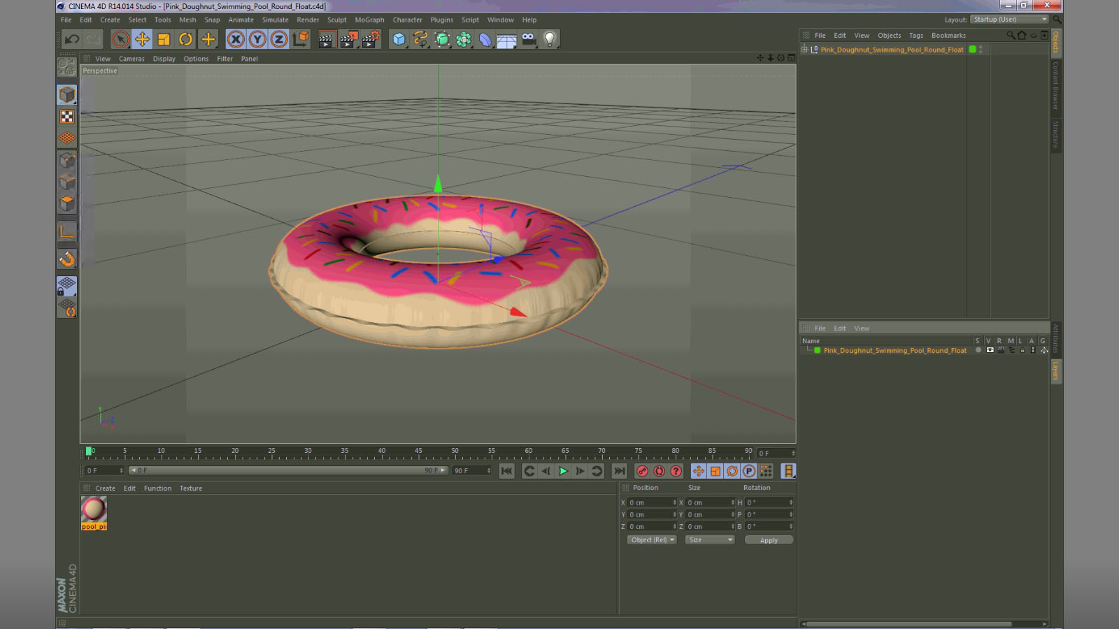
Task: Click Position X input field
Action: [x=650, y=503]
